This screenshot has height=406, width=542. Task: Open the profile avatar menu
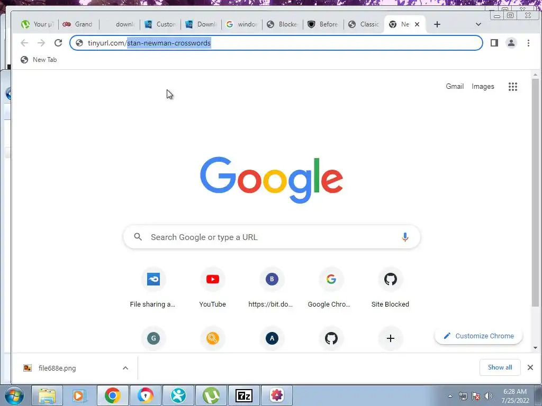click(511, 43)
